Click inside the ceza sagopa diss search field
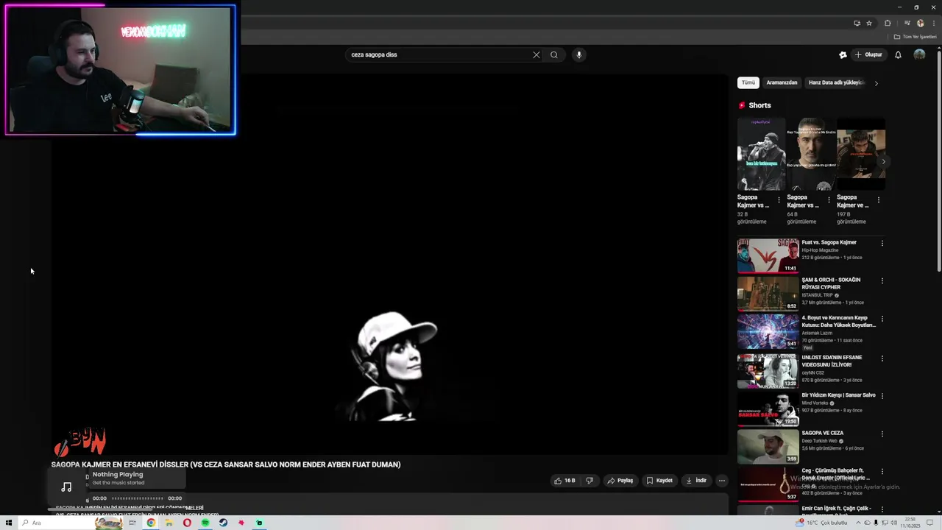 coord(438,54)
